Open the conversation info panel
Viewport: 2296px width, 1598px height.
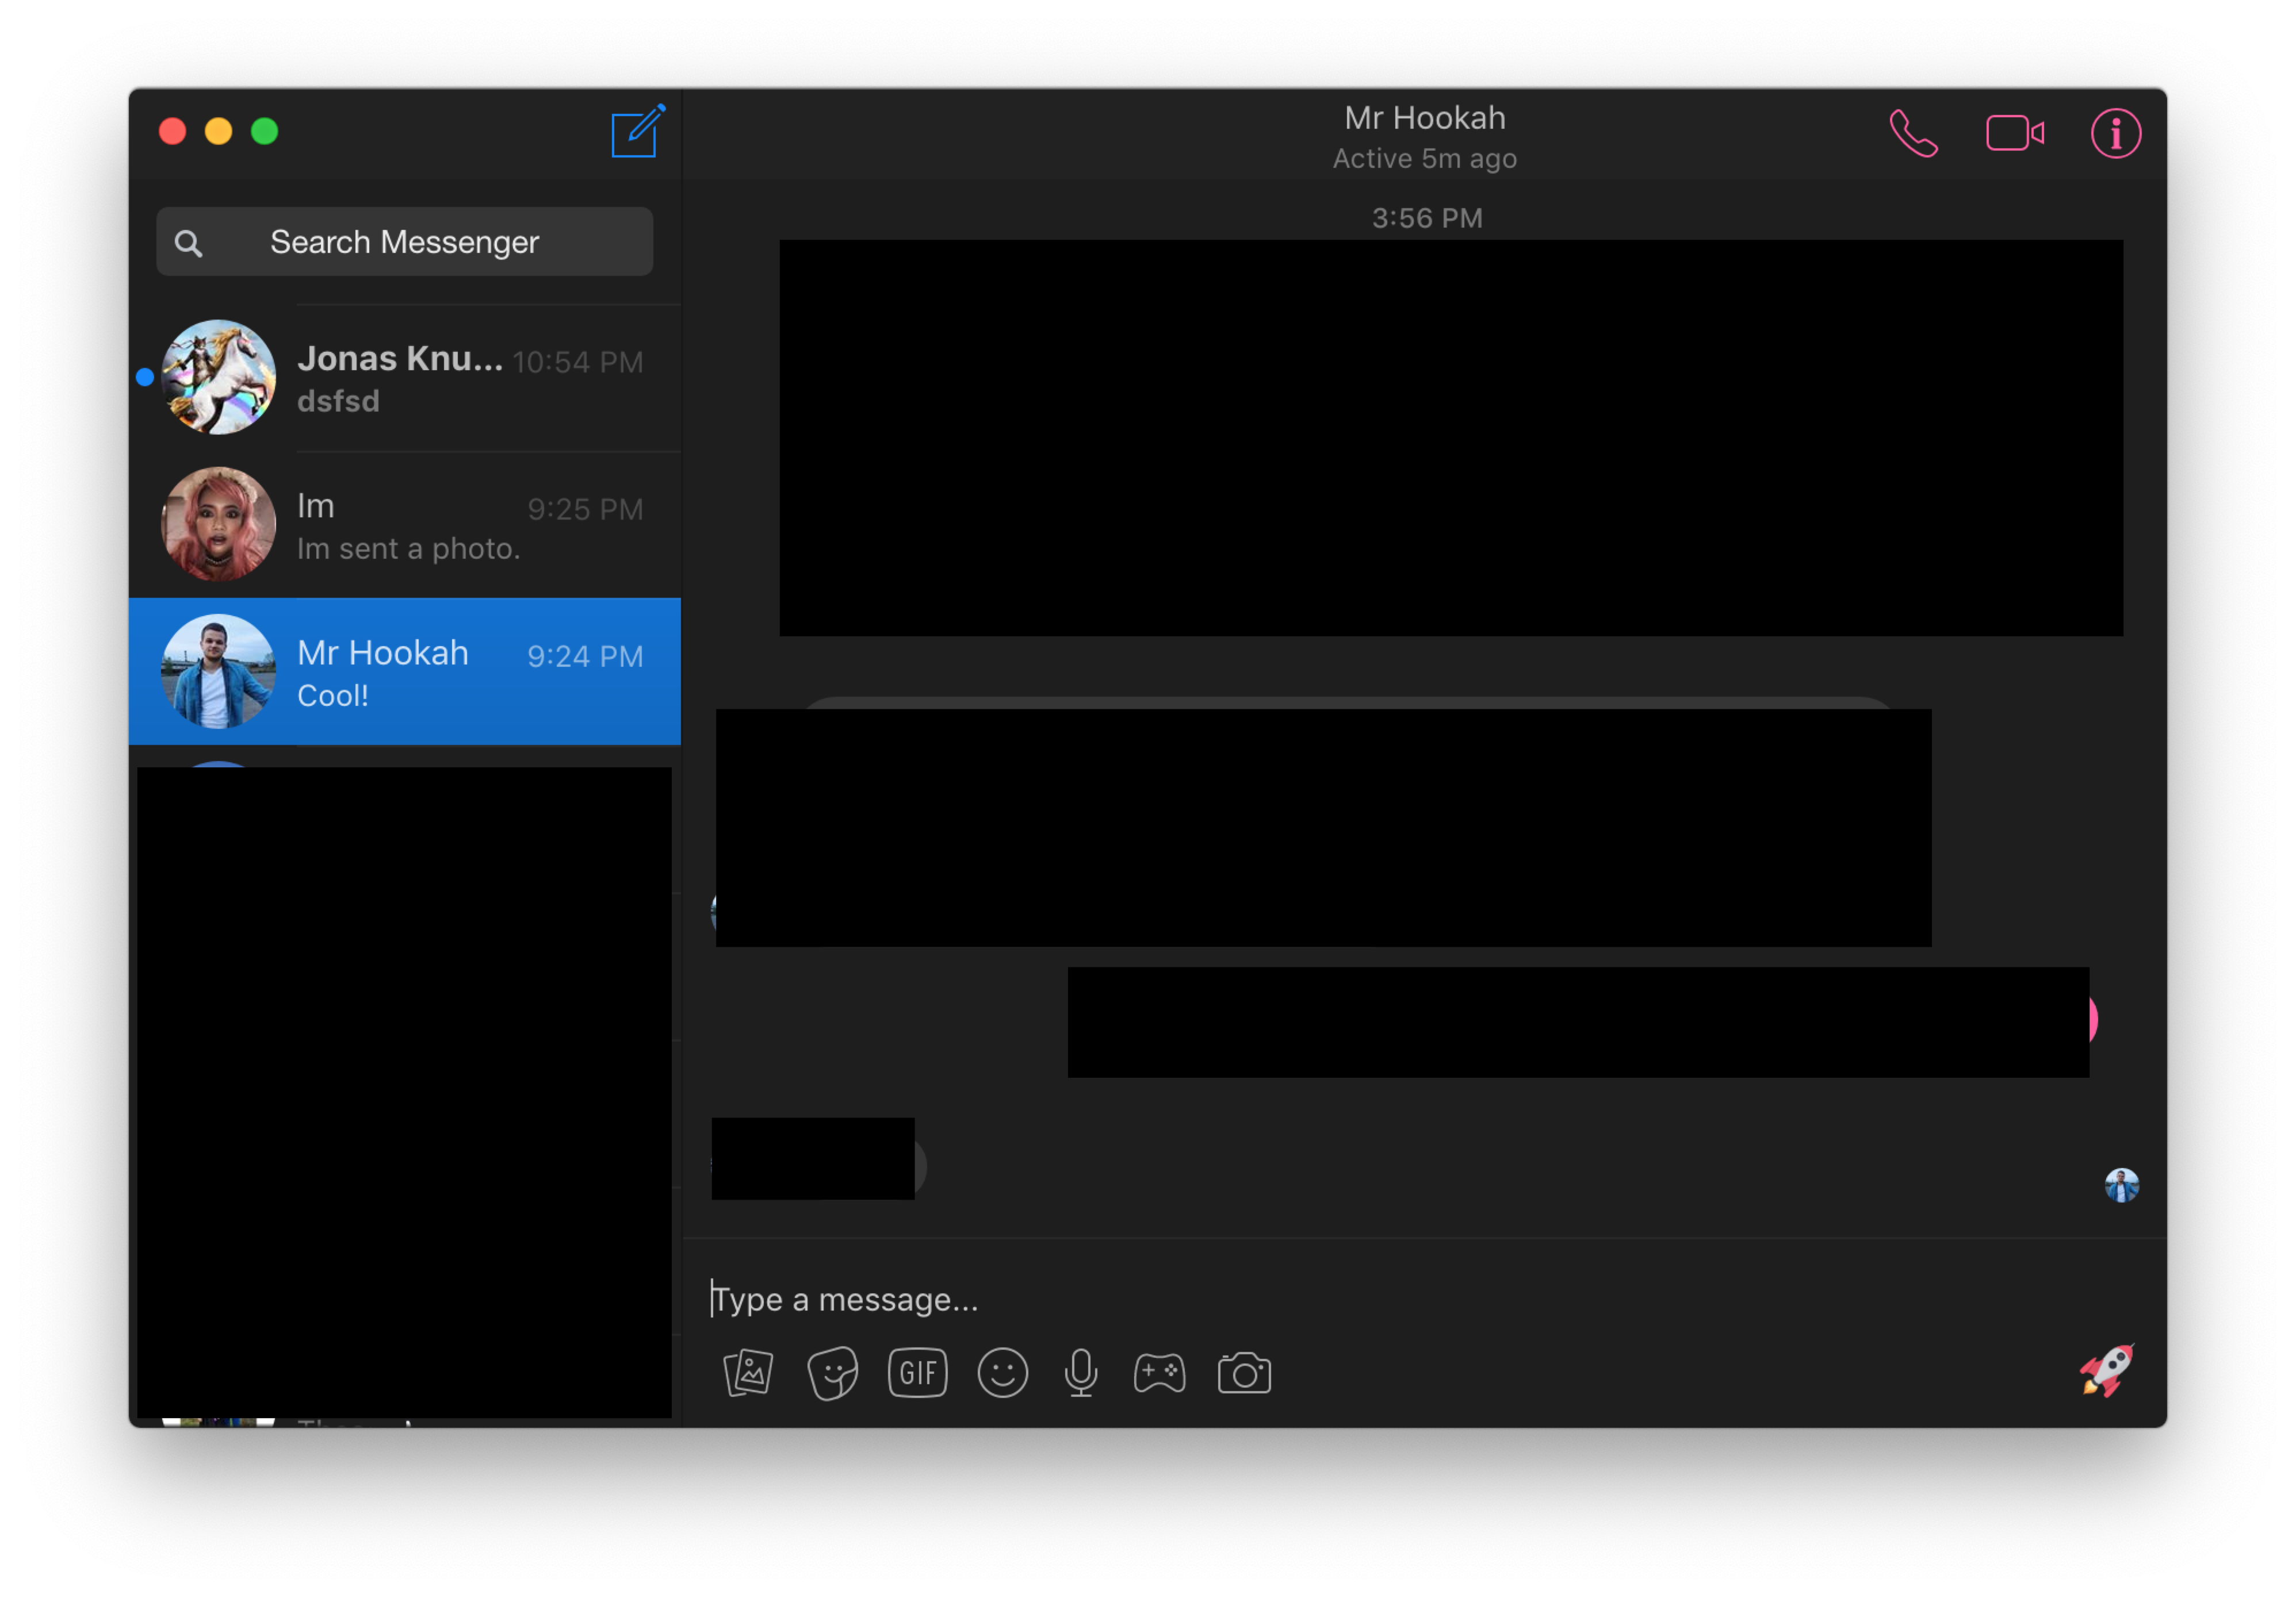2115,134
